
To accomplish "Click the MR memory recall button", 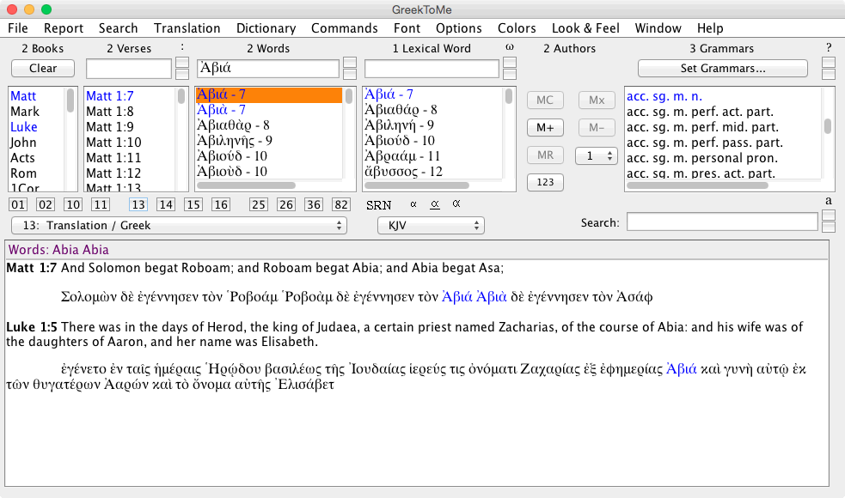I will 545,156.
